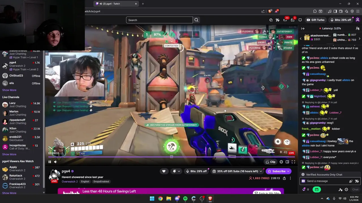Viewport: 362px width, 203px height.
Task: Open Windows Start button
Action: point(152,198)
